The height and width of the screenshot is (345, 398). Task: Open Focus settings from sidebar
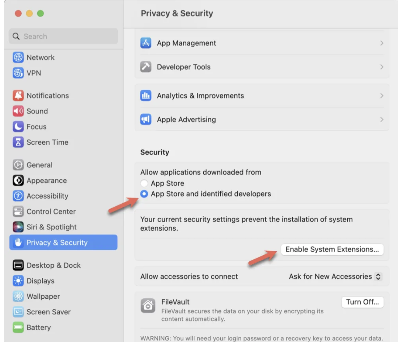click(x=37, y=126)
